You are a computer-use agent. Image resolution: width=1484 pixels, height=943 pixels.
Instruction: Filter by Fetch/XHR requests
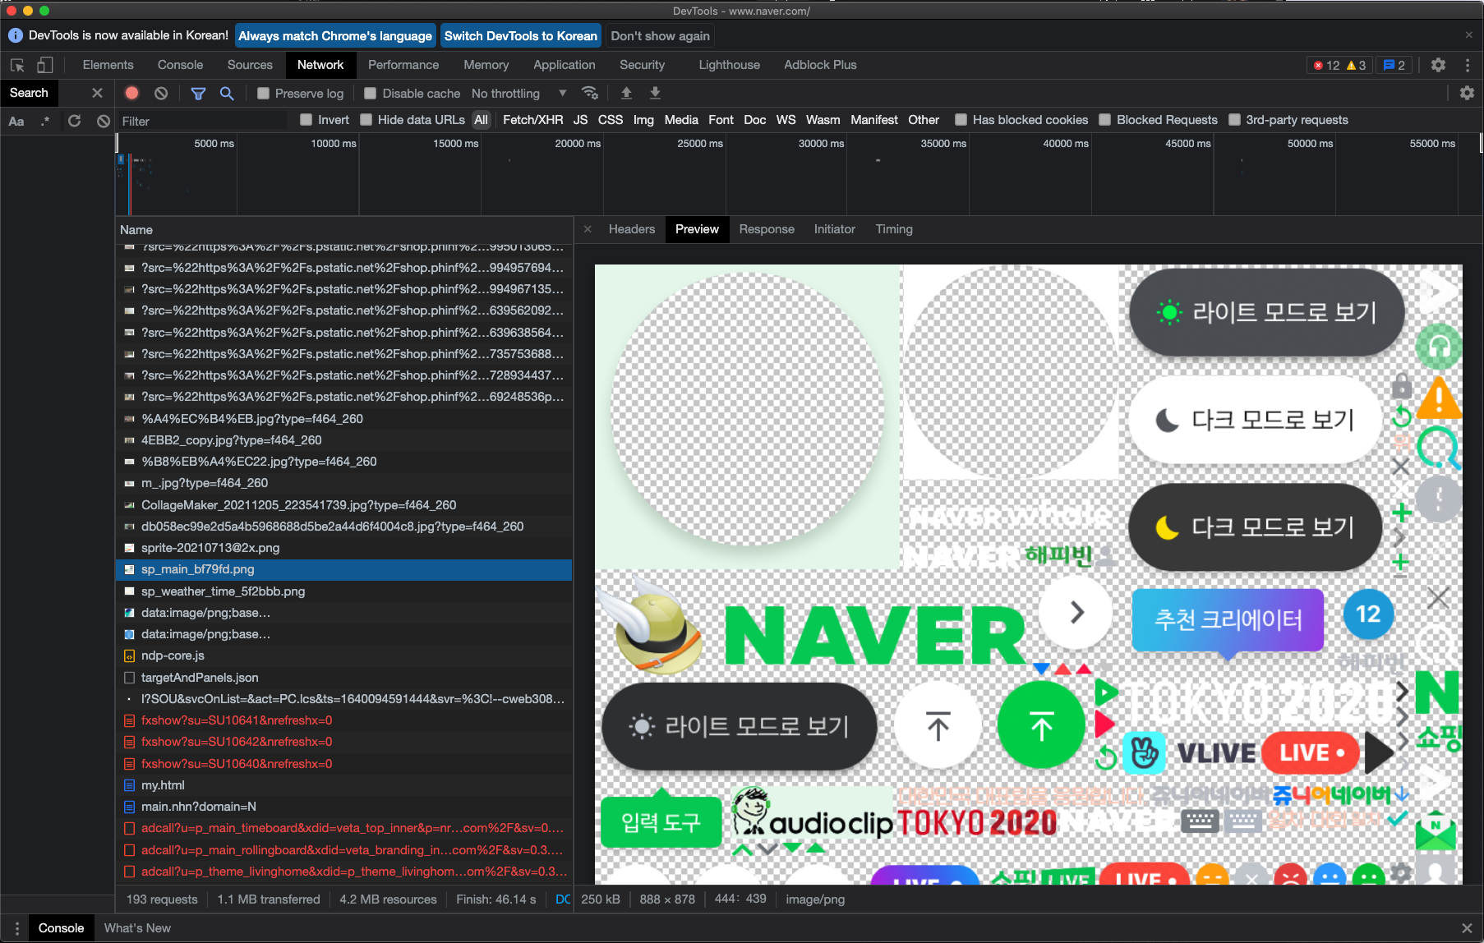(x=533, y=120)
